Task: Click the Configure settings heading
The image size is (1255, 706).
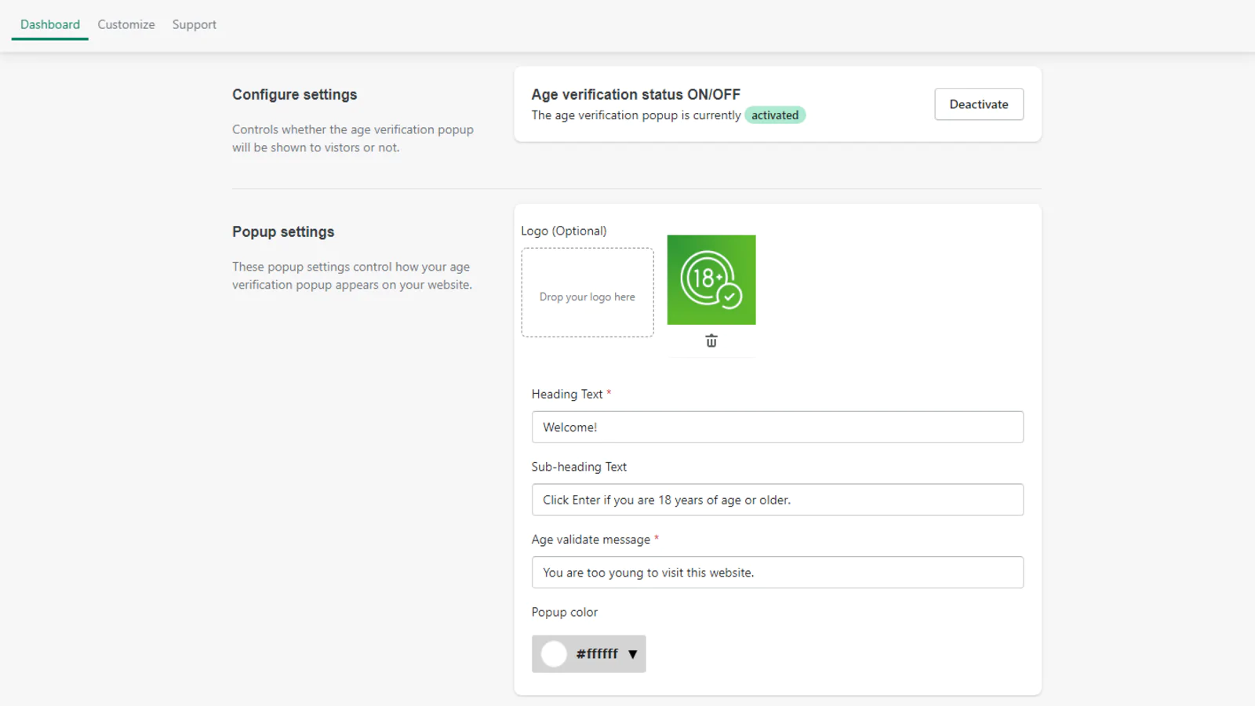Action: 294,95
